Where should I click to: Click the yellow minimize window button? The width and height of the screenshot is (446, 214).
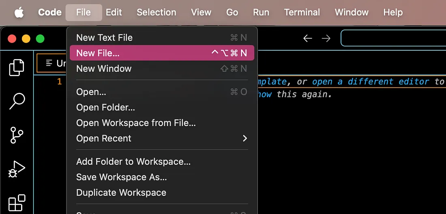26,39
